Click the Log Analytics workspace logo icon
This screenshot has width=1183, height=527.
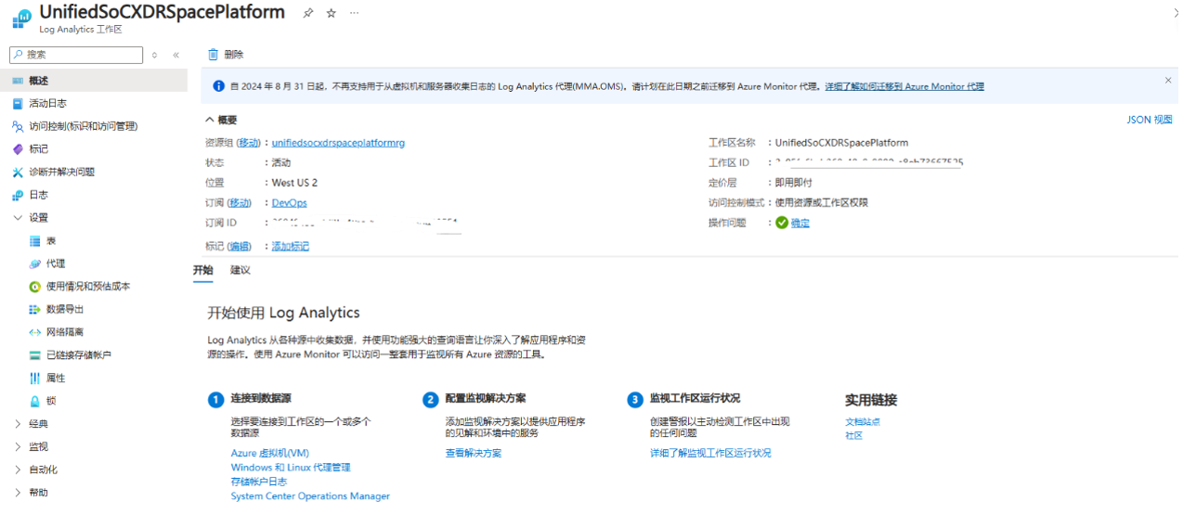(21, 19)
